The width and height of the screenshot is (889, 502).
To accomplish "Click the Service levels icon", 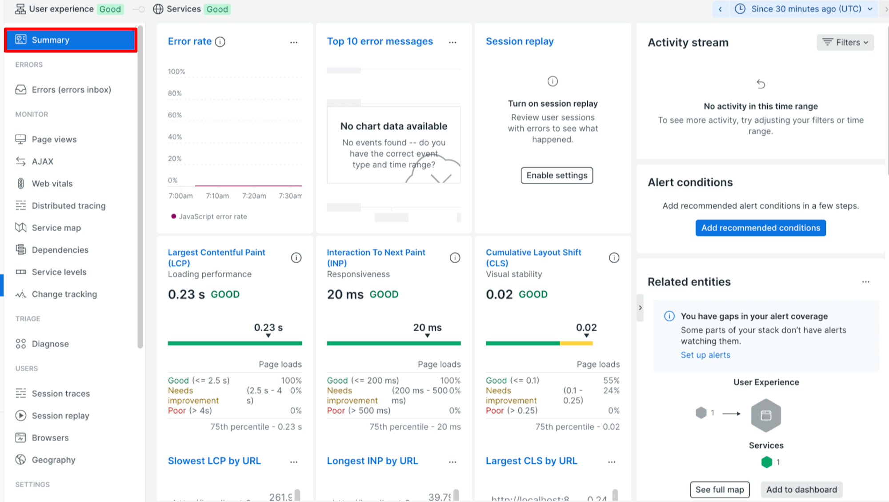I will 21,272.
